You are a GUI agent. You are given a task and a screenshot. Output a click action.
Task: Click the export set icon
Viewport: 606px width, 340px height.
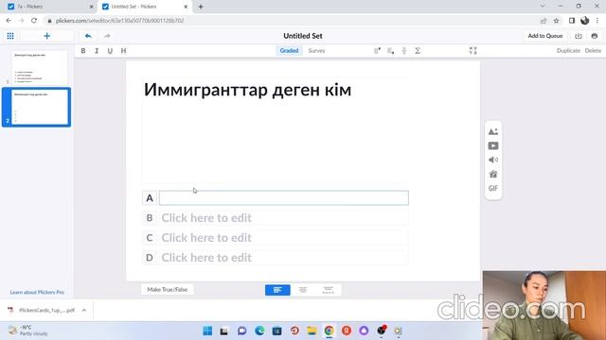tap(579, 36)
